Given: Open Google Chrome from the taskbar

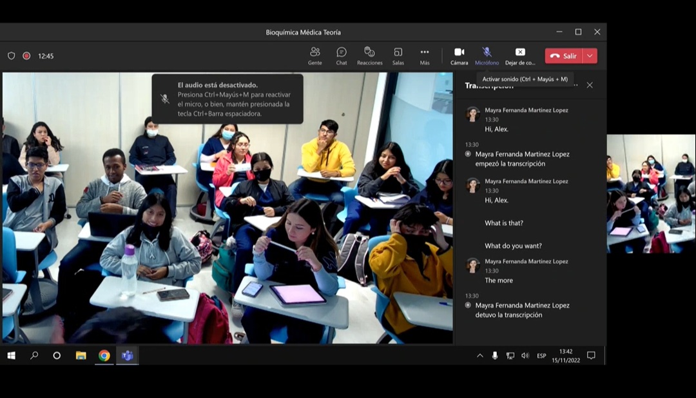Looking at the screenshot, I should coord(104,355).
